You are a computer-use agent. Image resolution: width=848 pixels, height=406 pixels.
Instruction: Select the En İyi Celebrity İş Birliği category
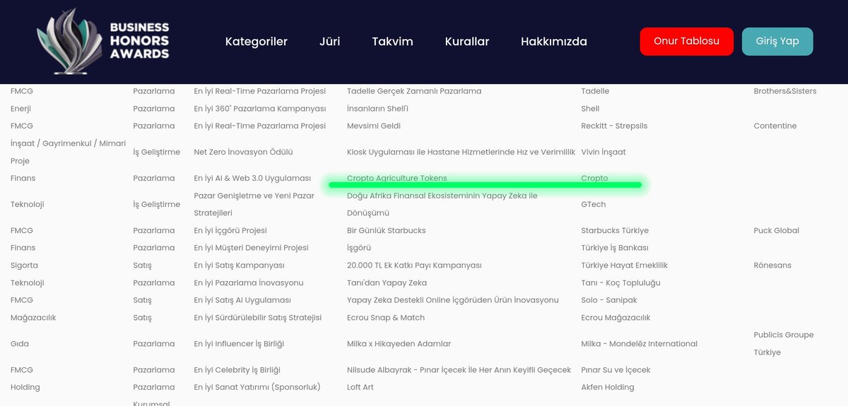237,370
